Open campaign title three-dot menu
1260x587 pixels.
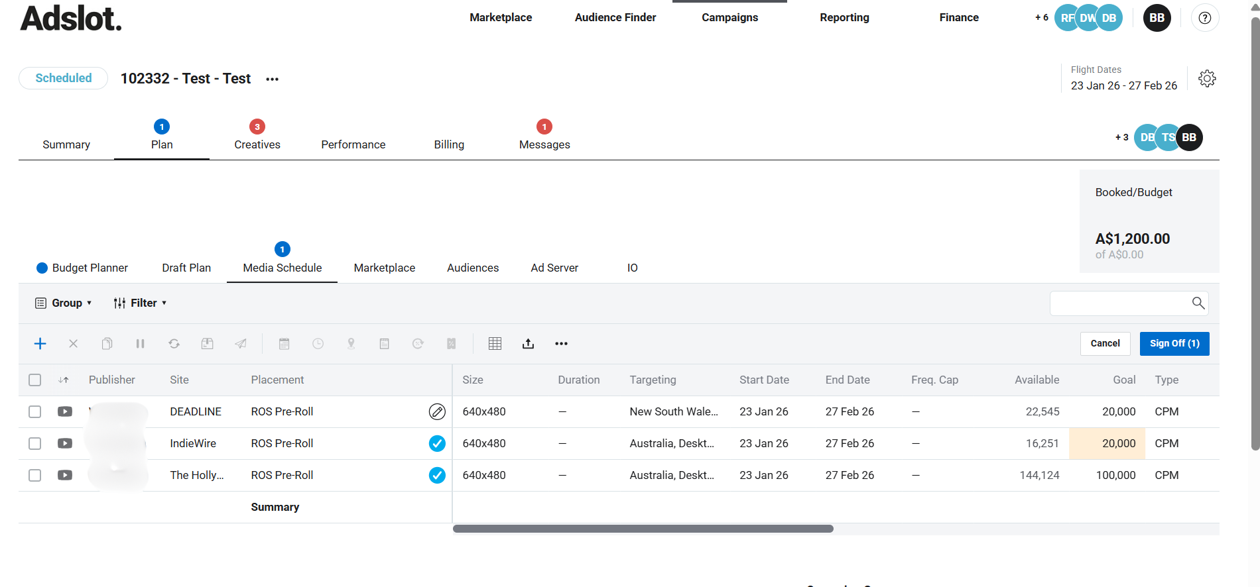click(272, 79)
